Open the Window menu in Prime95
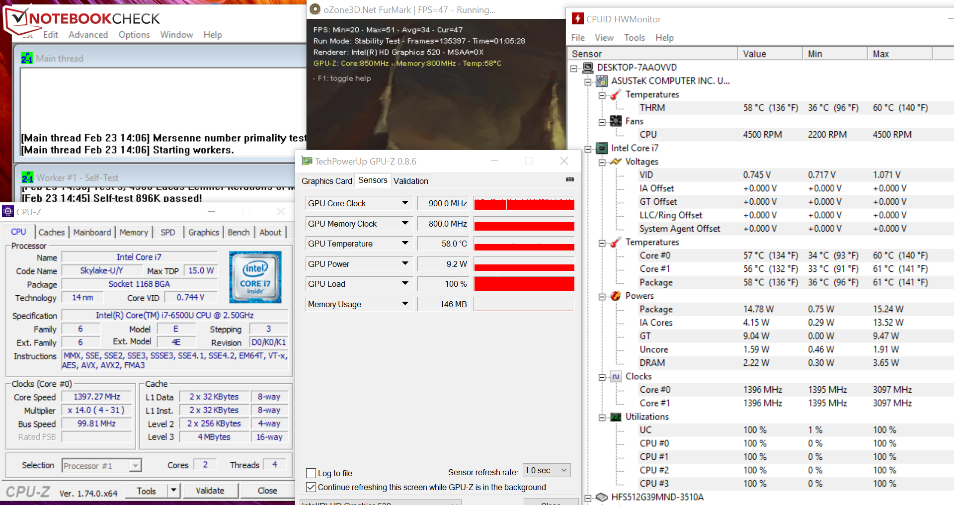 pyautogui.click(x=176, y=34)
